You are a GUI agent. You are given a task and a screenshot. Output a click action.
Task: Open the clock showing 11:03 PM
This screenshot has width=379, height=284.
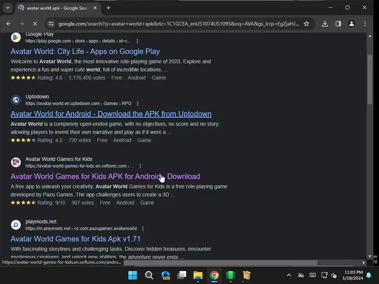pyautogui.click(x=353, y=275)
